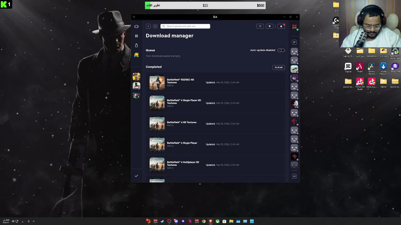Click the volume speaker icon in system tray

click(x=13, y=221)
